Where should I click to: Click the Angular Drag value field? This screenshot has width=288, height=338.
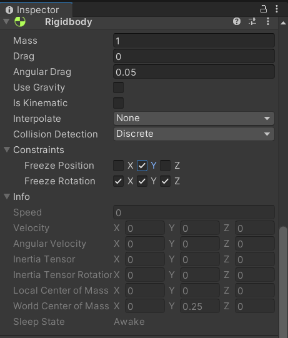pyautogui.click(x=194, y=72)
